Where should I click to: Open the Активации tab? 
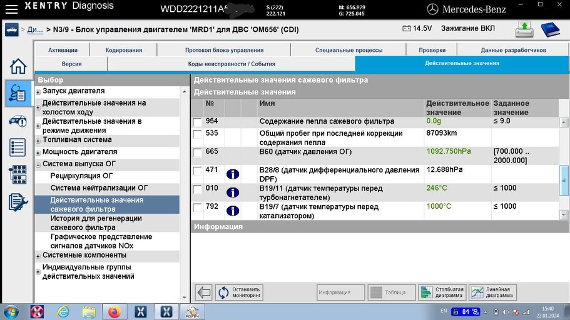(63, 50)
